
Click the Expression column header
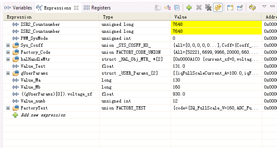click(51, 17)
